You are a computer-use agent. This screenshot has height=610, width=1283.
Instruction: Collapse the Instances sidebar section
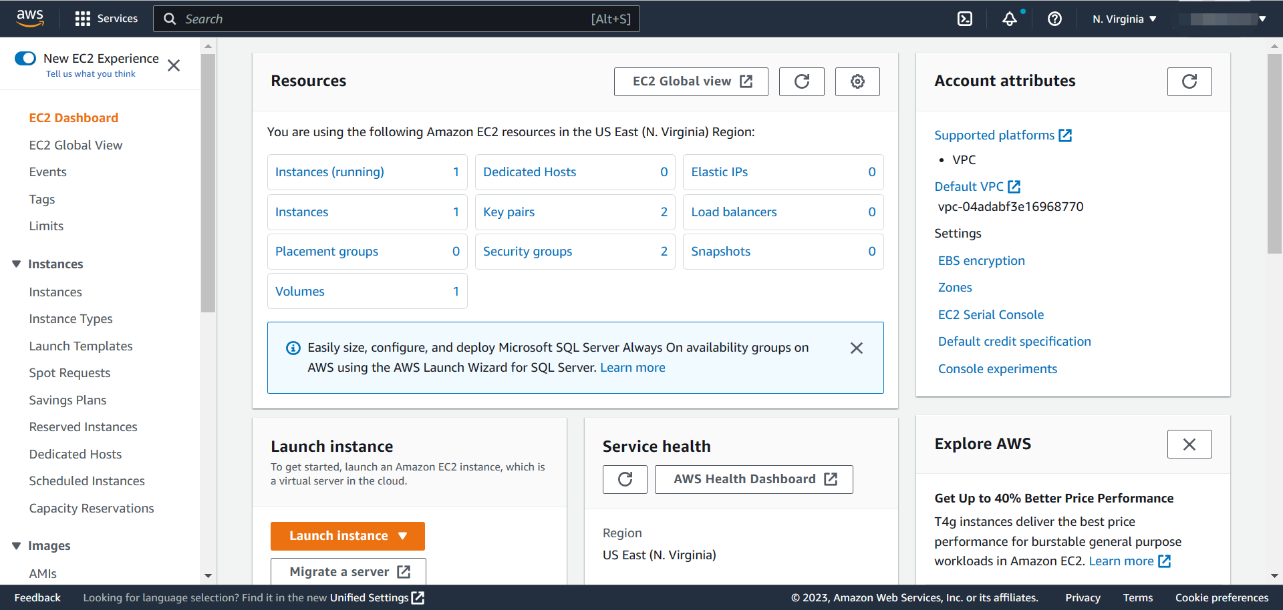point(17,264)
